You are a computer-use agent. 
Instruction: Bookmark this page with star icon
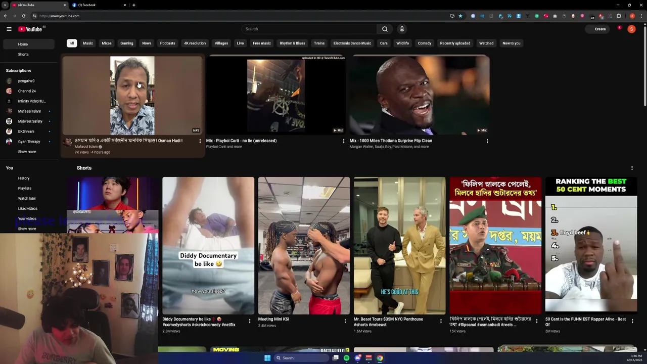pos(460,16)
